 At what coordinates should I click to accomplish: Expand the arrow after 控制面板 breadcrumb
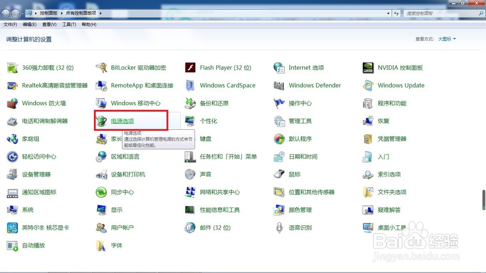(x=62, y=13)
